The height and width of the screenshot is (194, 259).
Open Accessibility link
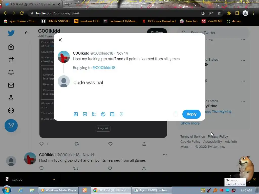click(212, 141)
